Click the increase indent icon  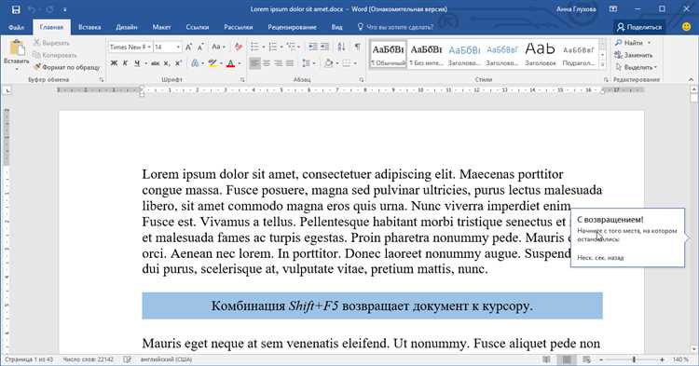[324, 47]
